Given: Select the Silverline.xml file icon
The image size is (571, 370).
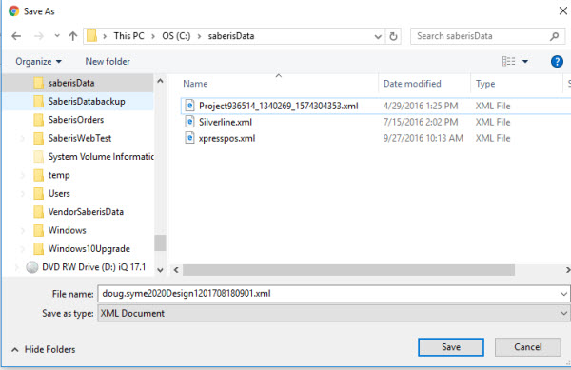Looking at the screenshot, I should (189, 122).
